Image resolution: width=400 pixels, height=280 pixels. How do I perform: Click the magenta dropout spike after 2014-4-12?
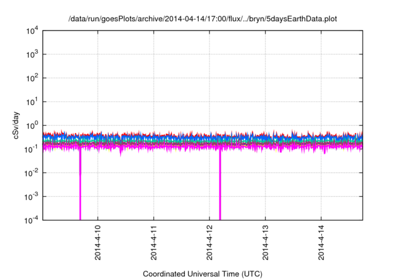(x=220, y=185)
